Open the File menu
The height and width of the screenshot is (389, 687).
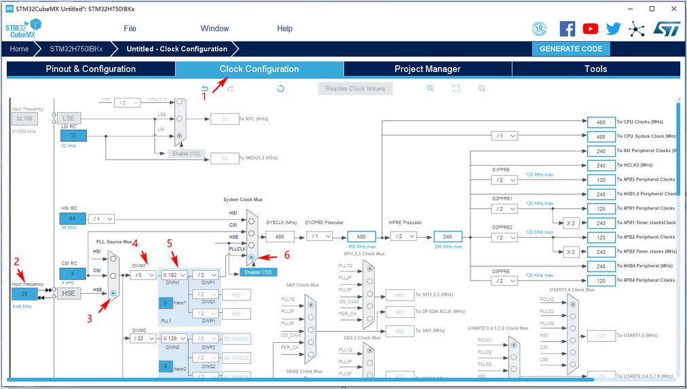130,29
